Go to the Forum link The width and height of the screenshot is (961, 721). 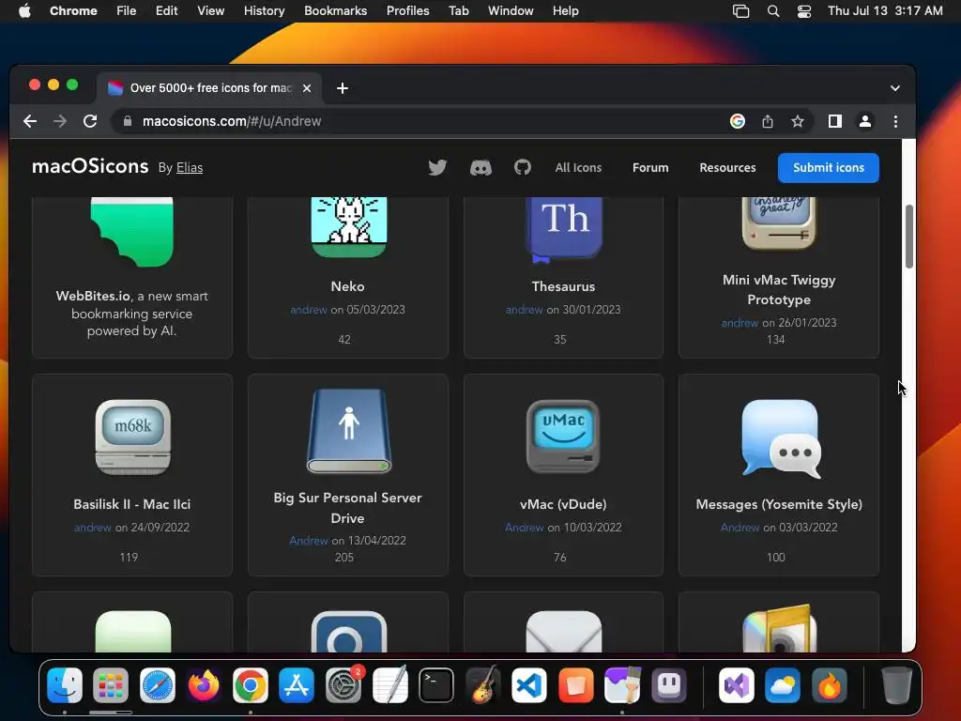pos(650,167)
